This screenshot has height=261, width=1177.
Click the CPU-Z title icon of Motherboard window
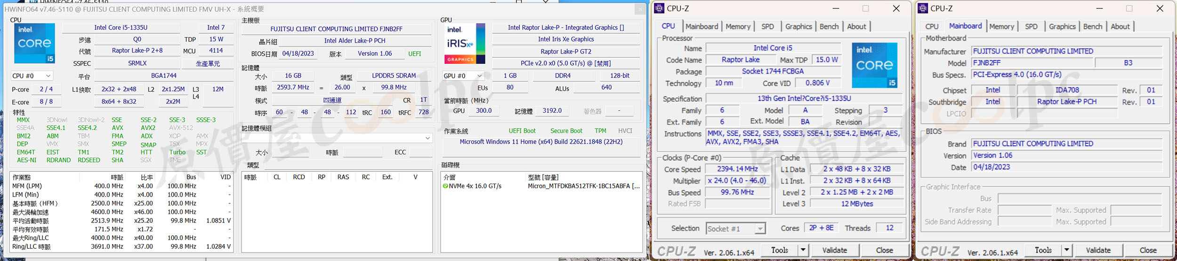click(923, 8)
